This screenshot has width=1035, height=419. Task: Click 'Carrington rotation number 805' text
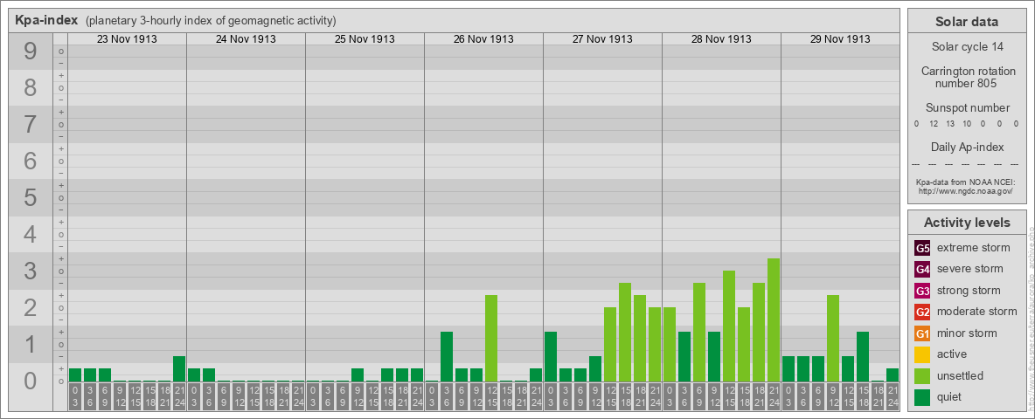pyautogui.click(x=967, y=77)
